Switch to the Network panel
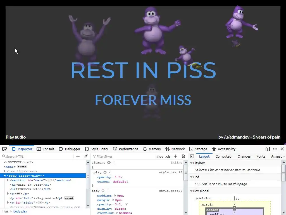The image size is (286, 215). 175,149
